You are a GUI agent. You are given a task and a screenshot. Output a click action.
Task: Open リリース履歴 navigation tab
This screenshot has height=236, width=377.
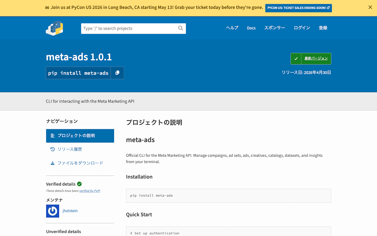pyautogui.click(x=80, y=149)
